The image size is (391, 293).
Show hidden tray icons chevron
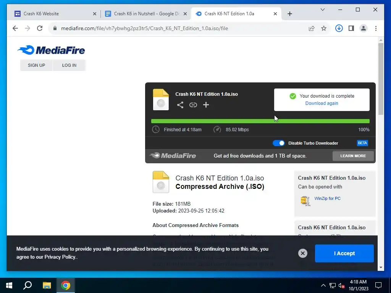tap(323, 285)
